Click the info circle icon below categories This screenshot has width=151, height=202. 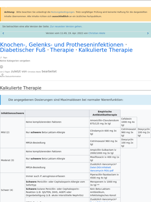point(1,67)
